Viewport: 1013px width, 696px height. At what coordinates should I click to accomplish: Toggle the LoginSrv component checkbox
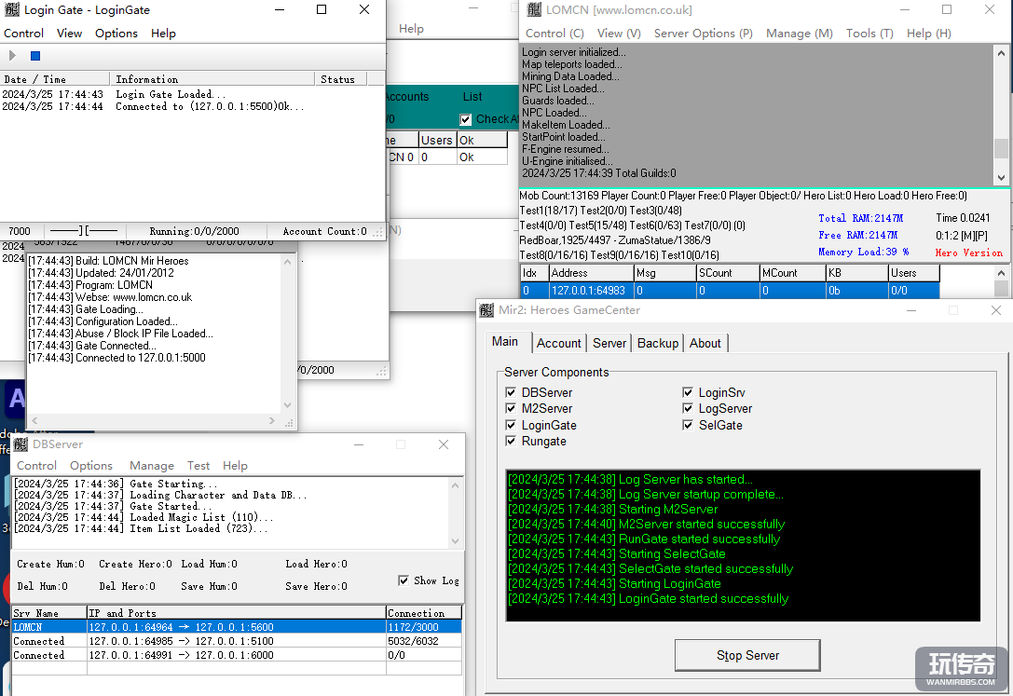point(688,393)
